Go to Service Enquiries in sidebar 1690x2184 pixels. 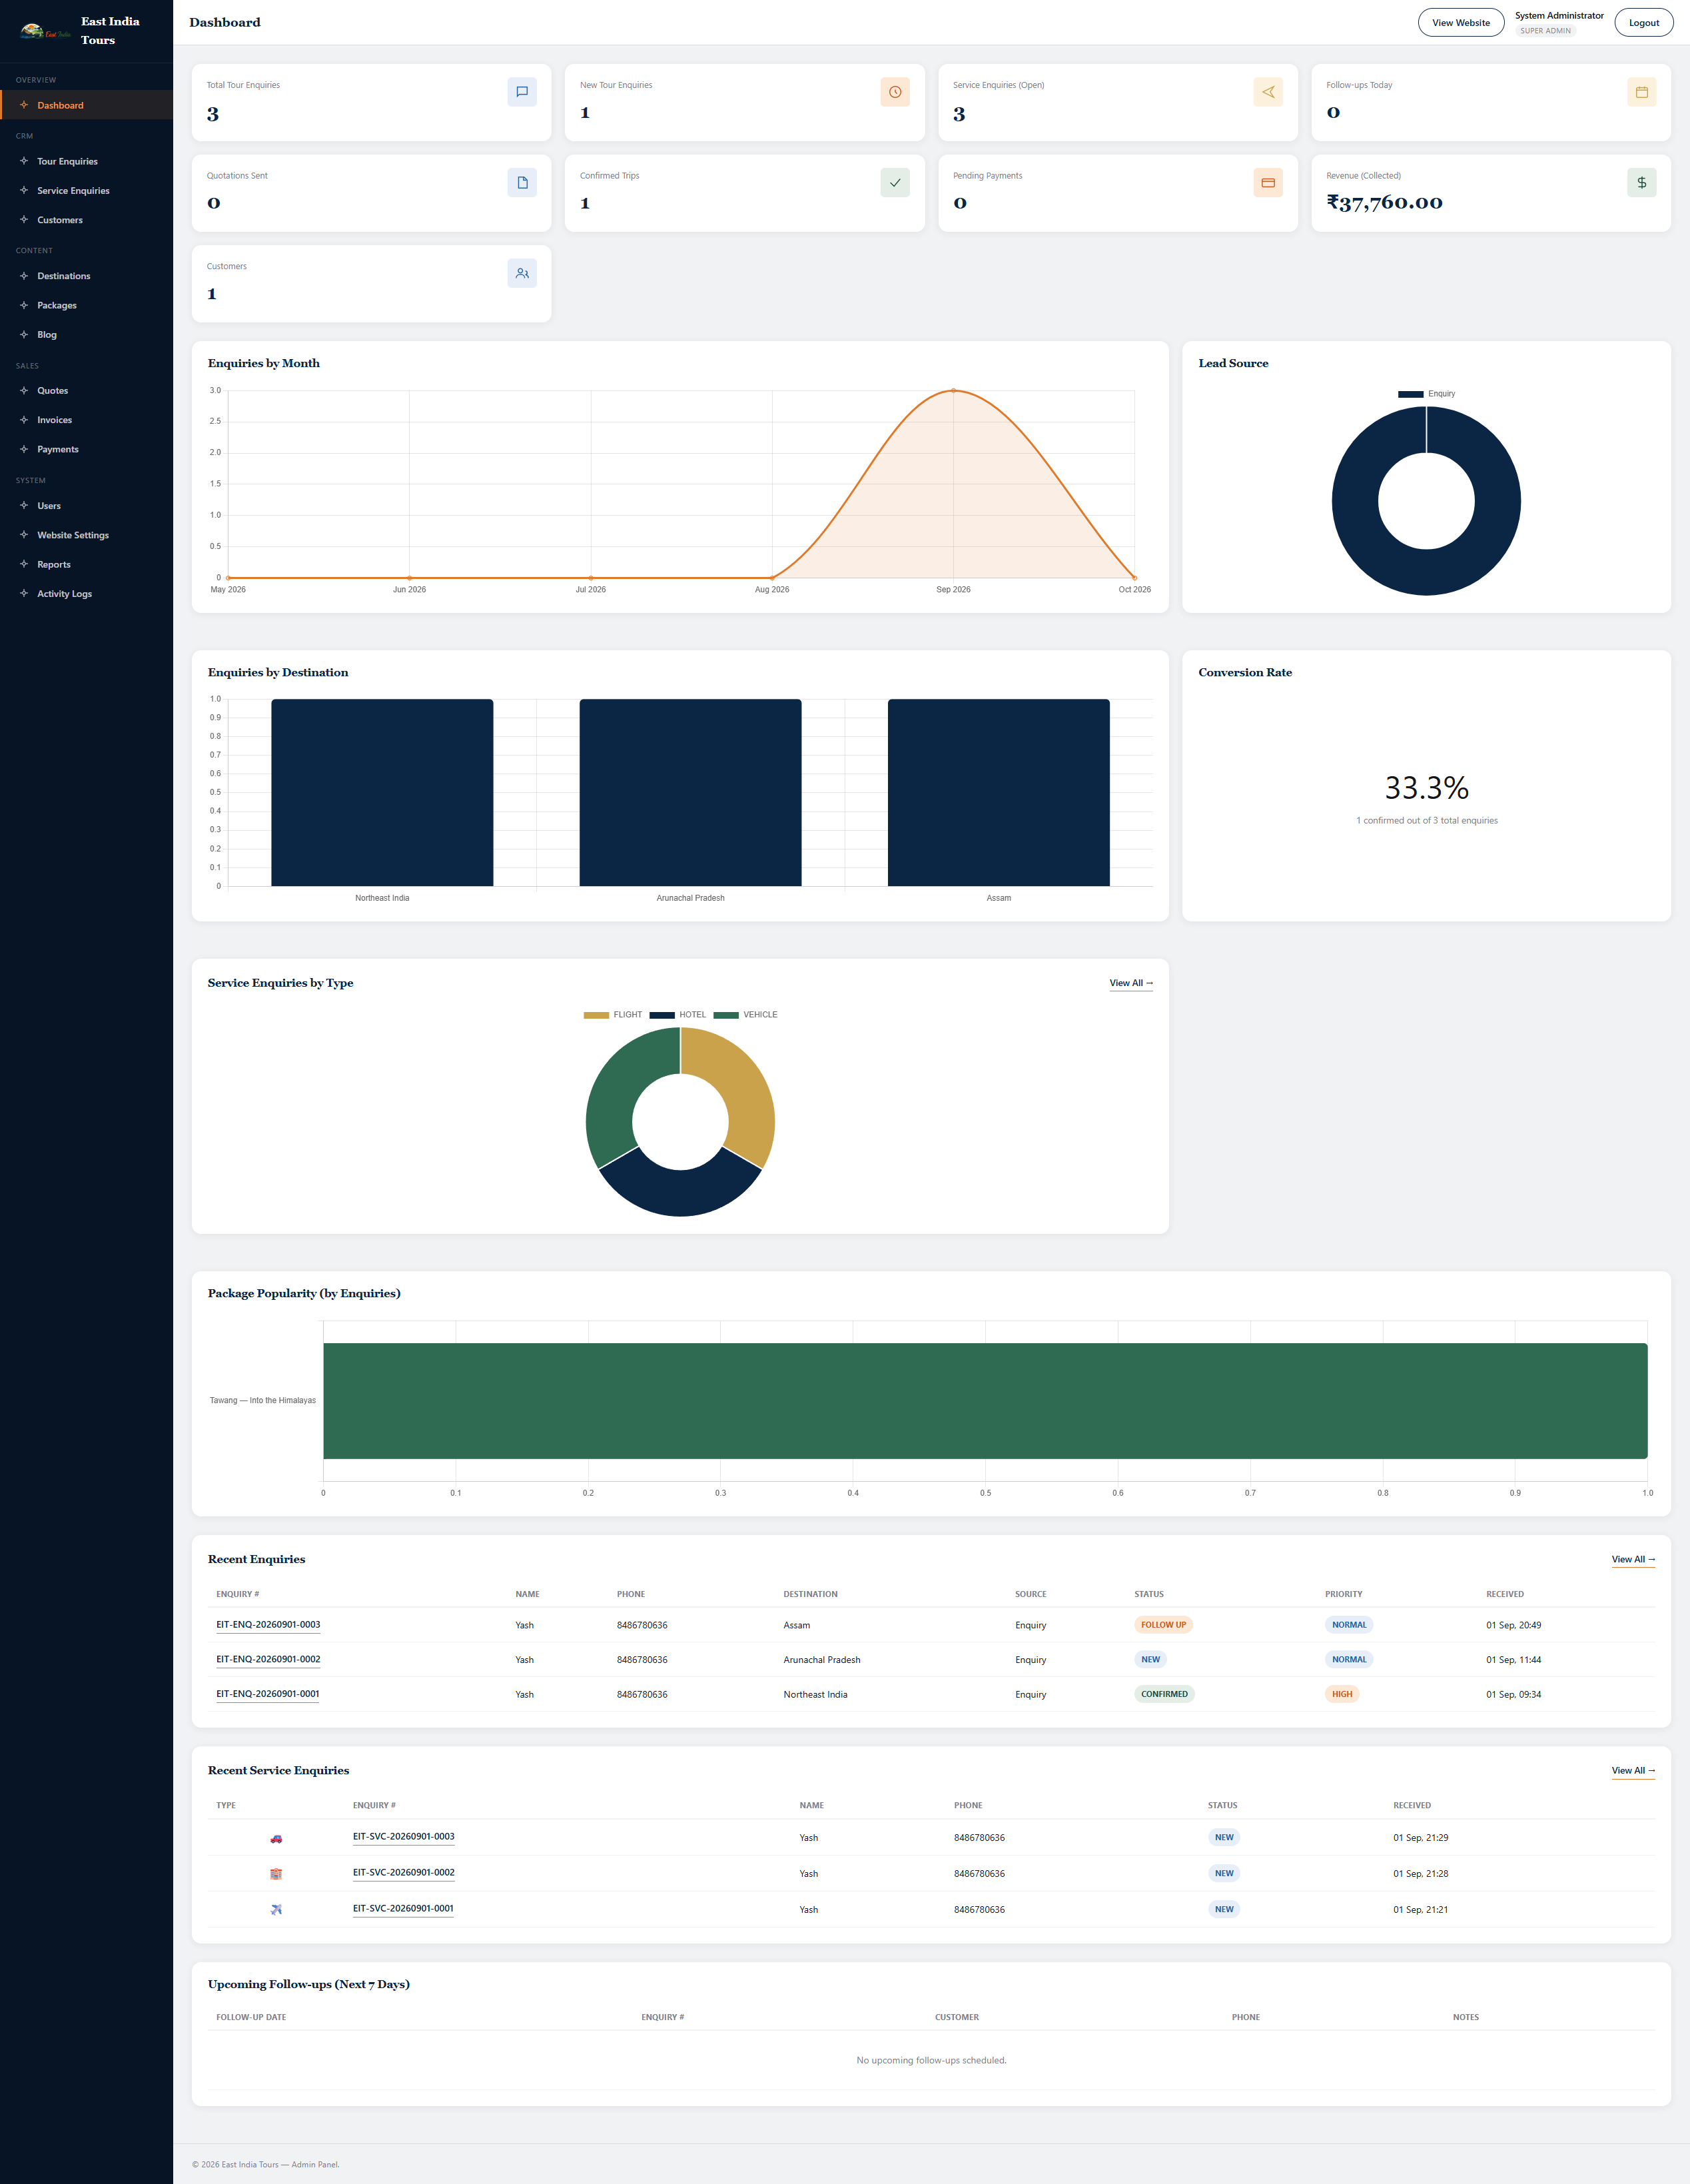[x=87, y=191]
